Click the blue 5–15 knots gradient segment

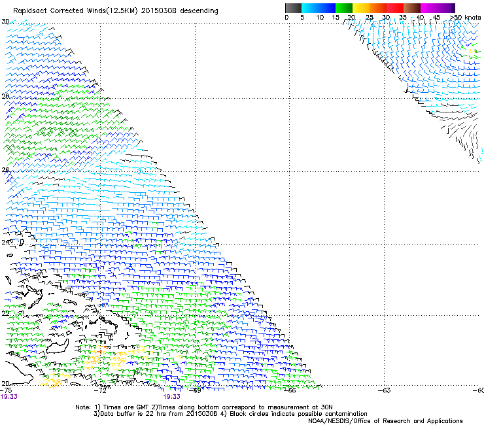tap(319, 8)
